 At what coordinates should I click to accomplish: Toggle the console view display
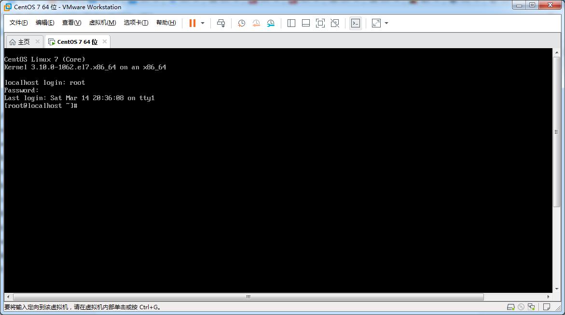pyautogui.click(x=356, y=23)
